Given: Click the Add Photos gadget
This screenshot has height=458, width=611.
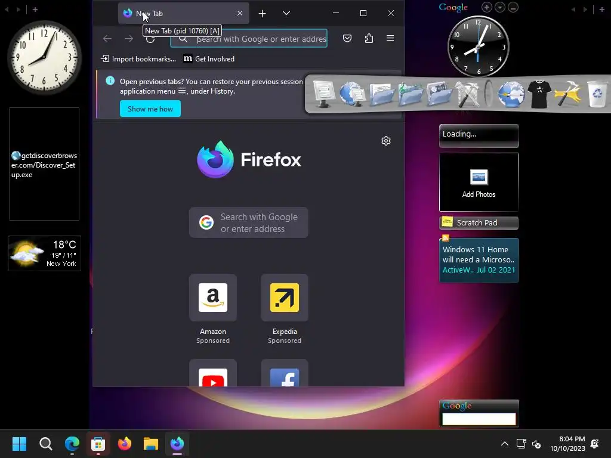Looking at the screenshot, I should [479, 182].
